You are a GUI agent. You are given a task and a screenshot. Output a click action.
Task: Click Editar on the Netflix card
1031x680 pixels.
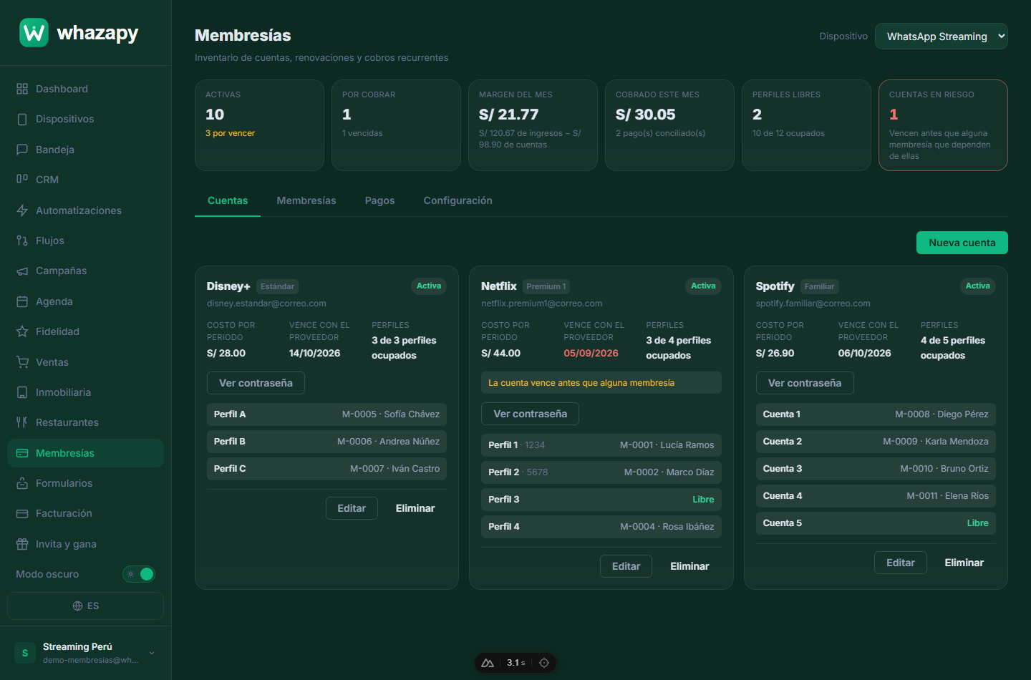(x=626, y=566)
